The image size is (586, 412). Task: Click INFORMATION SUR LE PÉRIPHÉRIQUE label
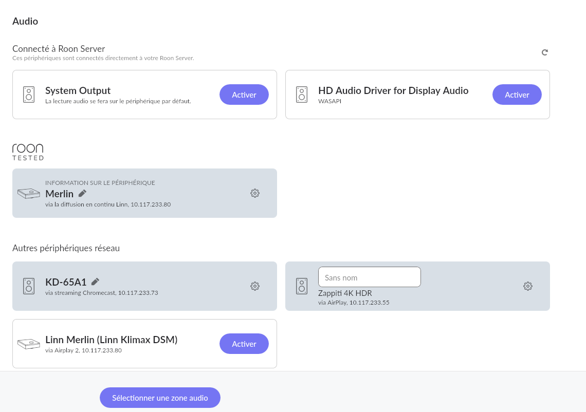point(100,183)
